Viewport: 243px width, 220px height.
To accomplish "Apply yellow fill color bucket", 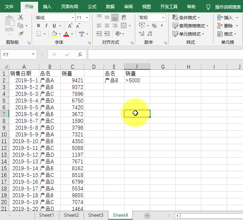I will point(54,34).
